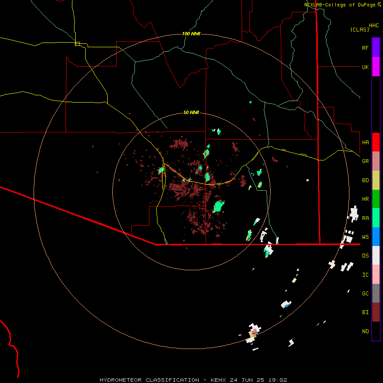Screen dimensions: 383x383
Task: Click the BI legend label
Action: click(365, 312)
